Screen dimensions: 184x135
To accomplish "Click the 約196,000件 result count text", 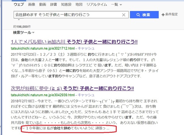I will [x=22, y=27].
